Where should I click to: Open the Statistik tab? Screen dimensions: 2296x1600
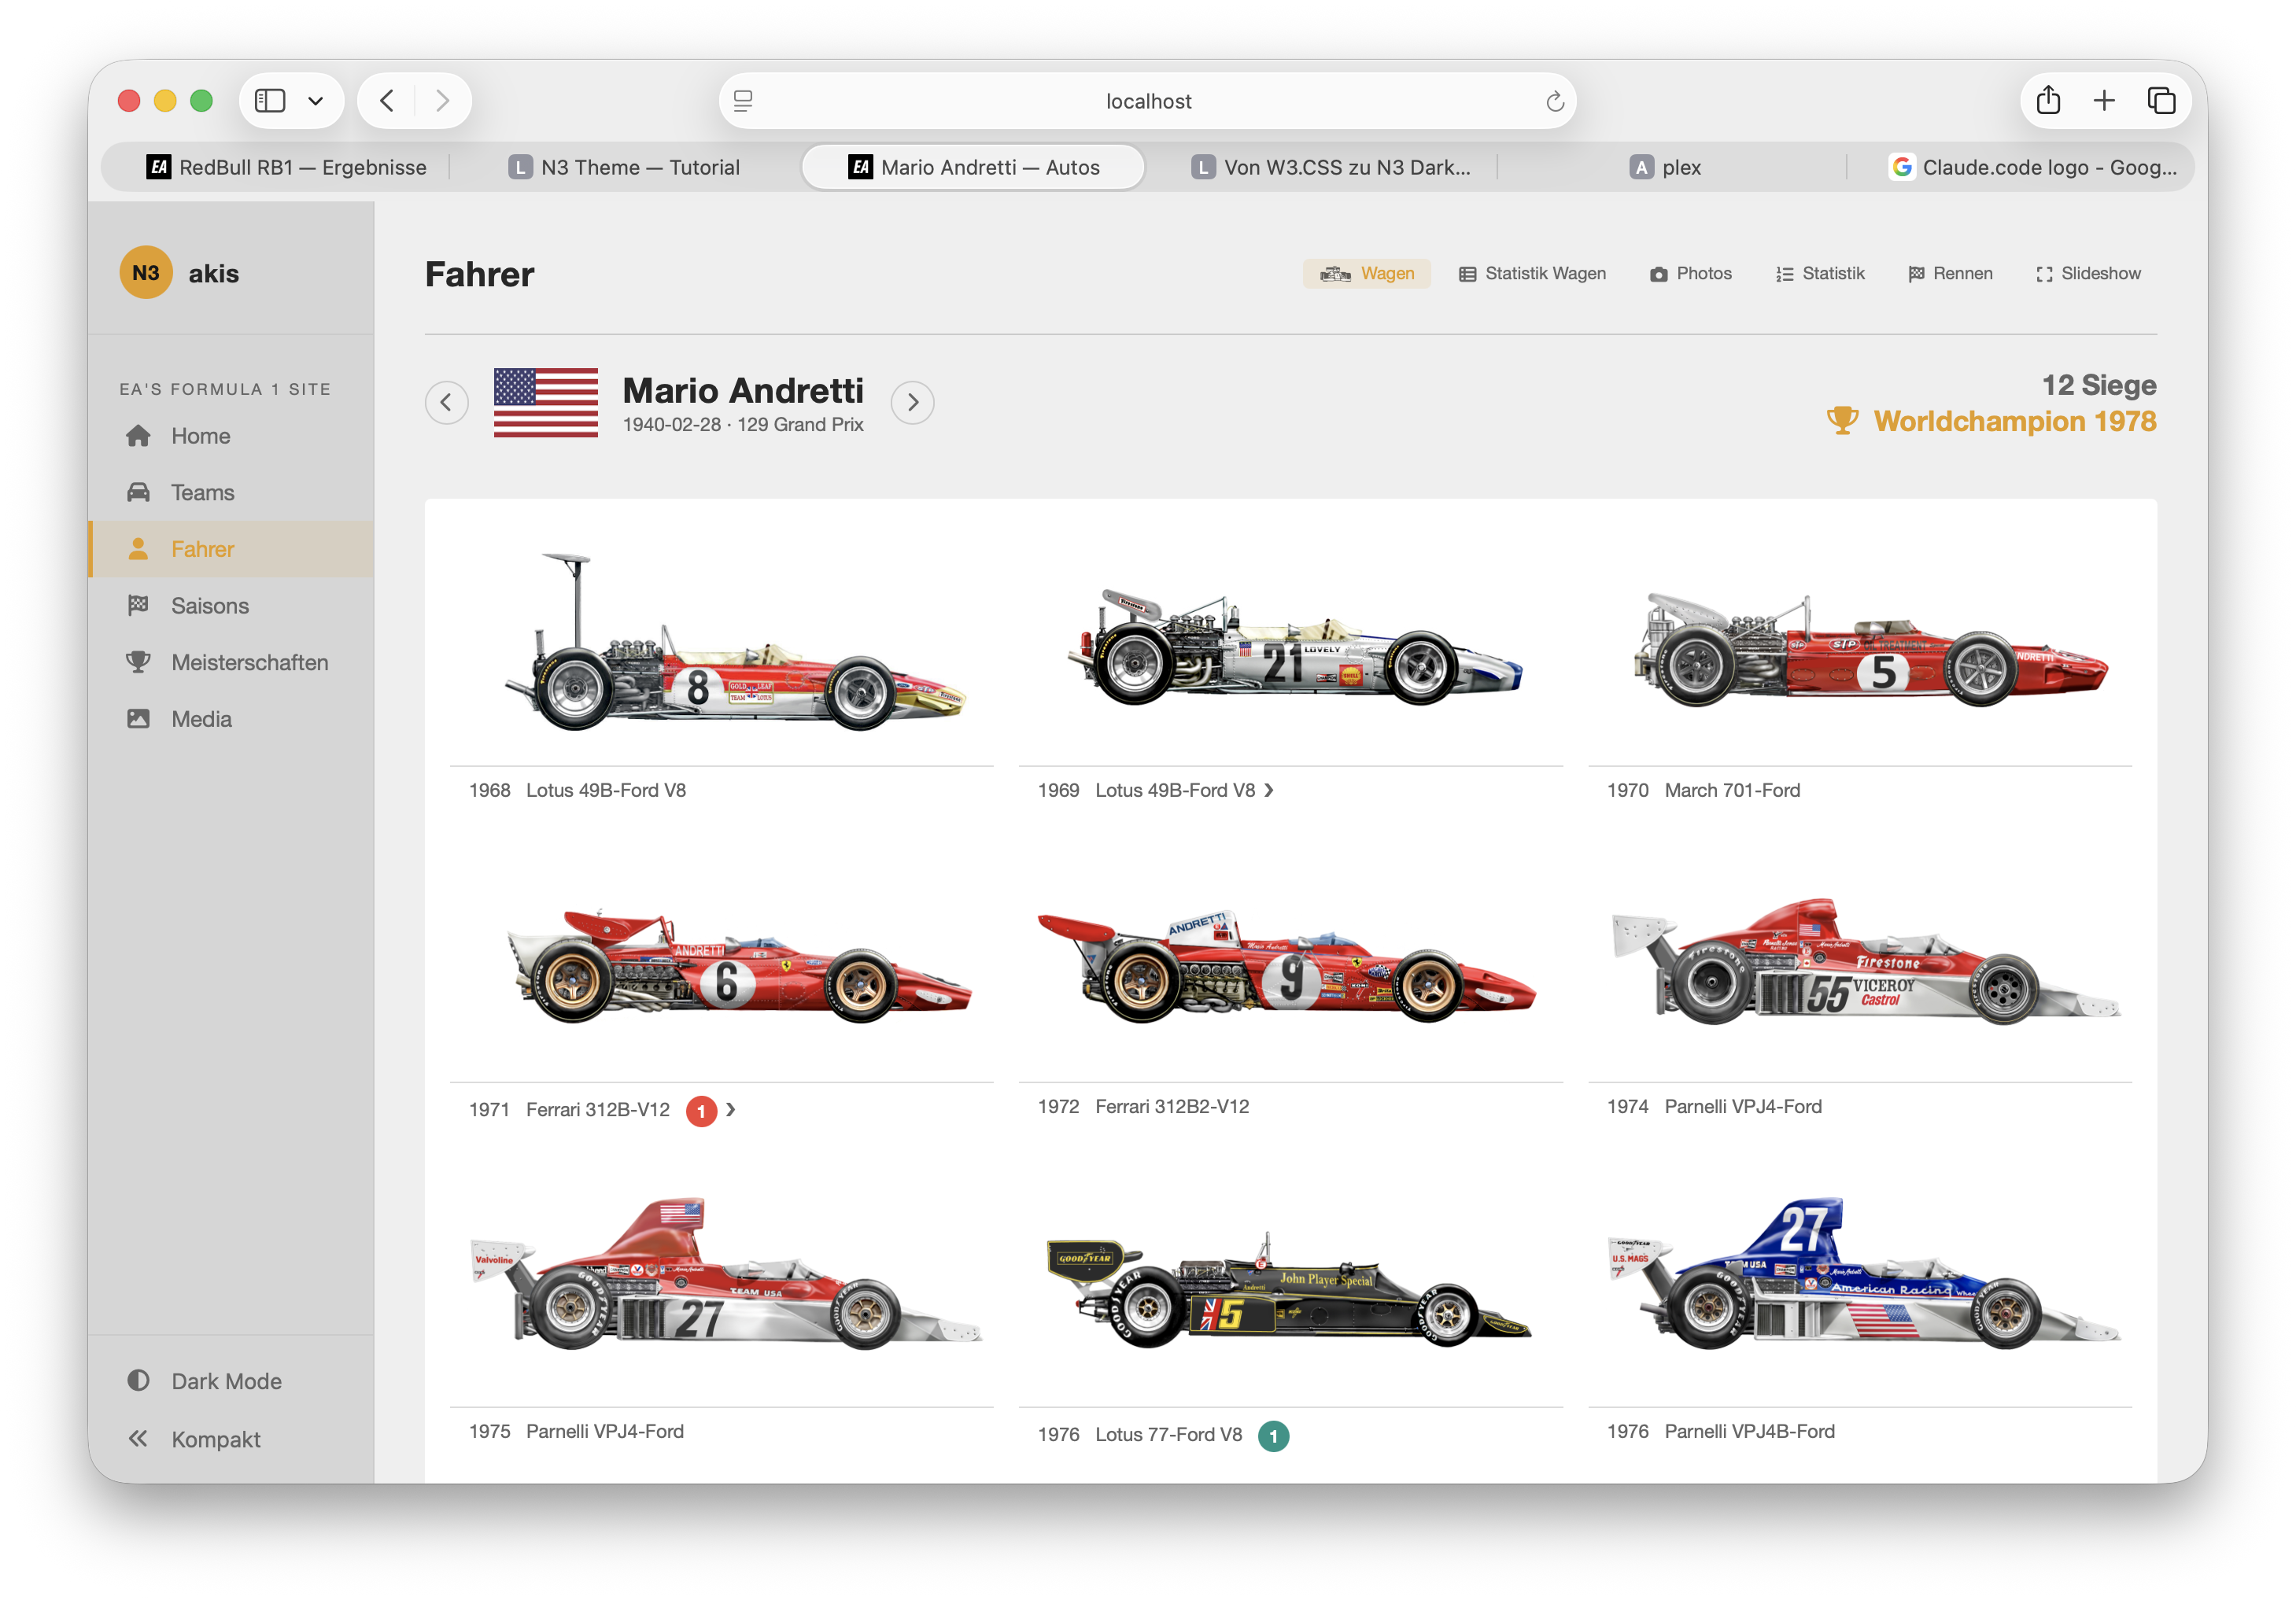click(x=1820, y=273)
